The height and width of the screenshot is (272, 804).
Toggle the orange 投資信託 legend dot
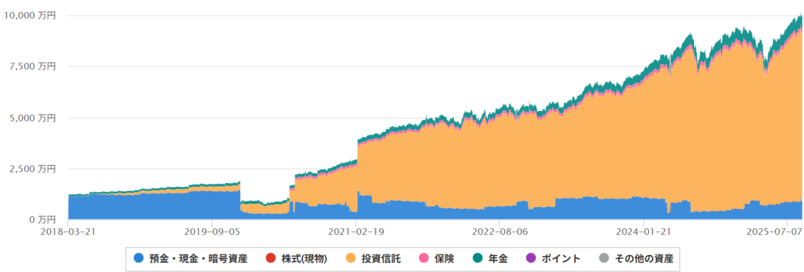350,258
